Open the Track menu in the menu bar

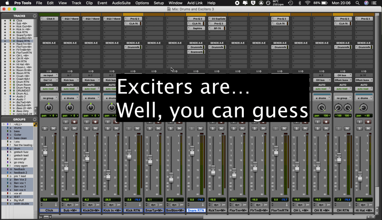pos(76,3)
